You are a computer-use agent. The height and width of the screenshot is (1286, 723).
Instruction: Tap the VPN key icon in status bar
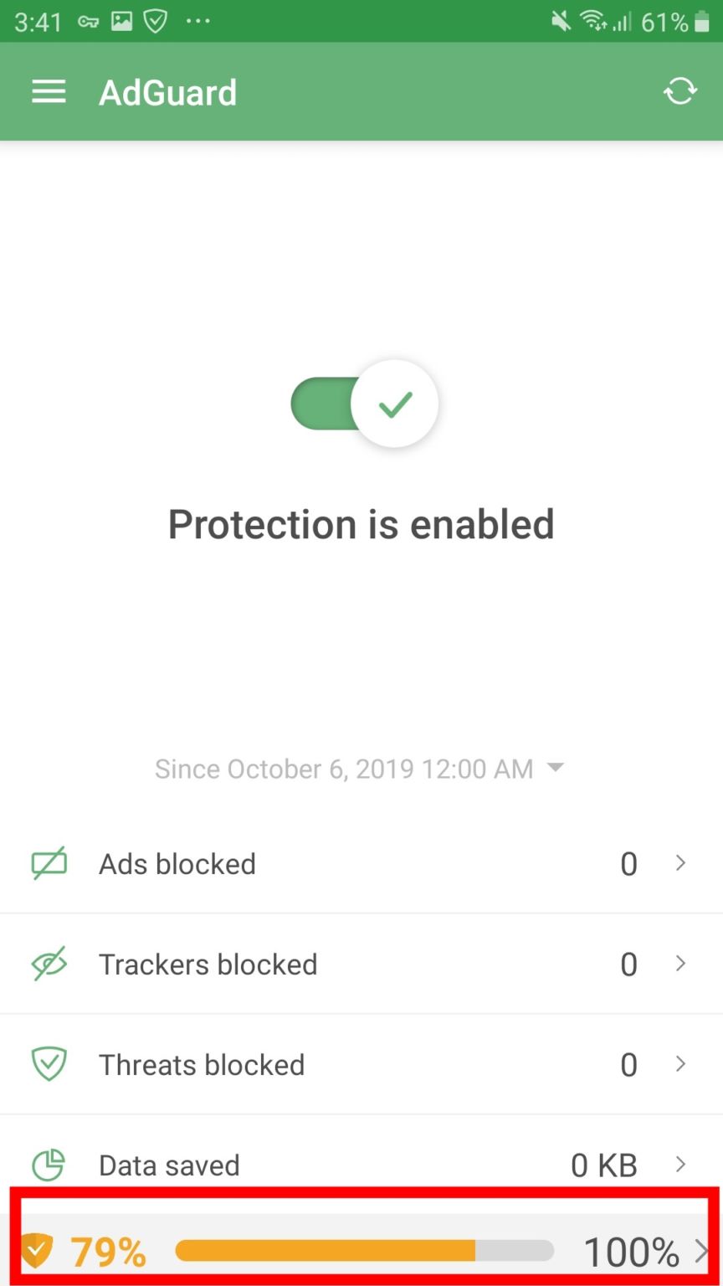pyautogui.click(x=88, y=22)
